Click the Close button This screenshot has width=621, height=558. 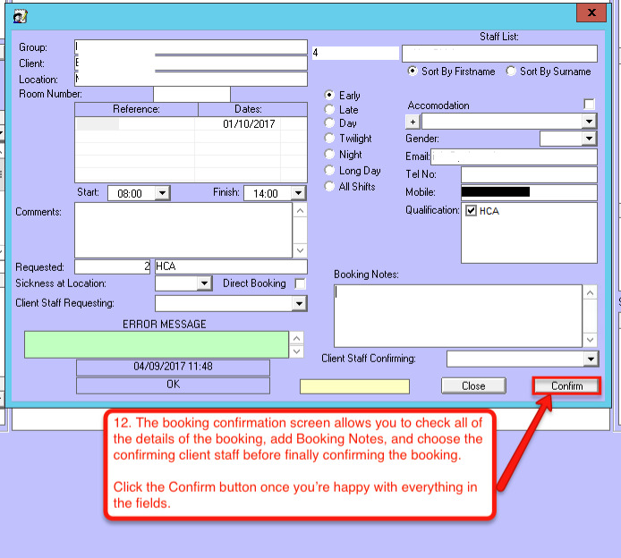tap(473, 385)
